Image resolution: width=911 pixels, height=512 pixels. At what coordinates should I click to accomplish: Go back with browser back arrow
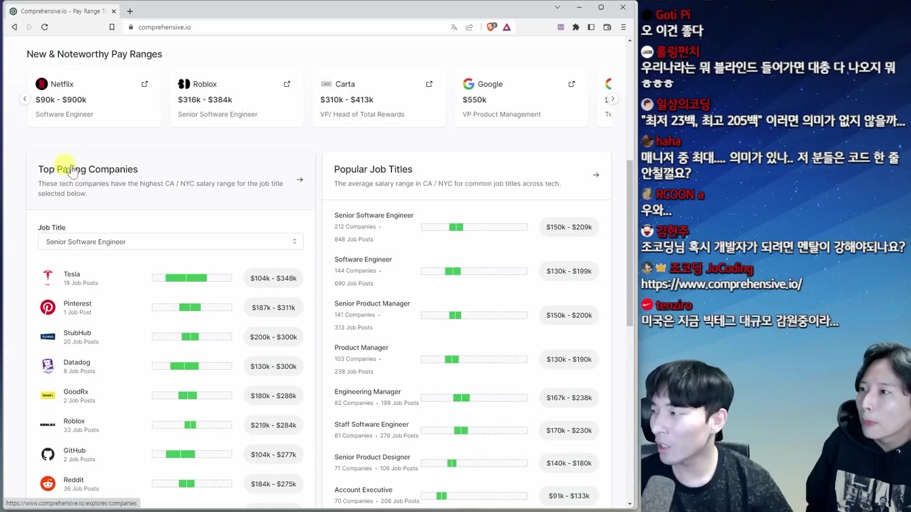14,27
